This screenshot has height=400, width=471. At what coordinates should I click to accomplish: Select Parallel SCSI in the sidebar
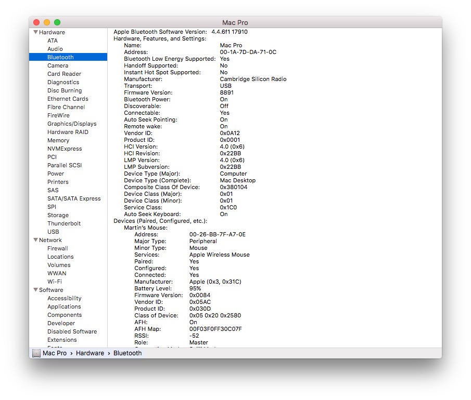tap(65, 165)
